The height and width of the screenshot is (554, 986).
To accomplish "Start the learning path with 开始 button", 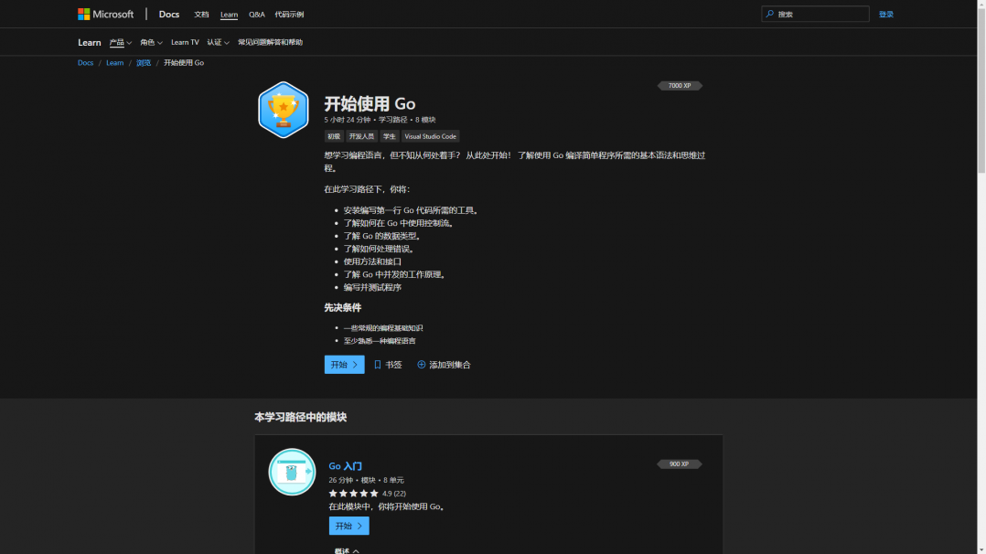I will pos(344,365).
